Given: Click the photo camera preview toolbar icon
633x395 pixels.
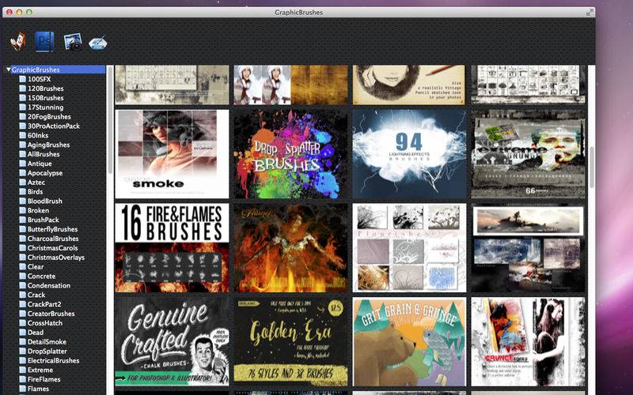Looking at the screenshot, I should click(x=73, y=42).
